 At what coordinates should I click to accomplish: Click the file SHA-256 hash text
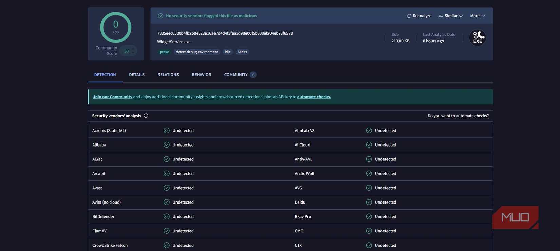coord(225,33)
